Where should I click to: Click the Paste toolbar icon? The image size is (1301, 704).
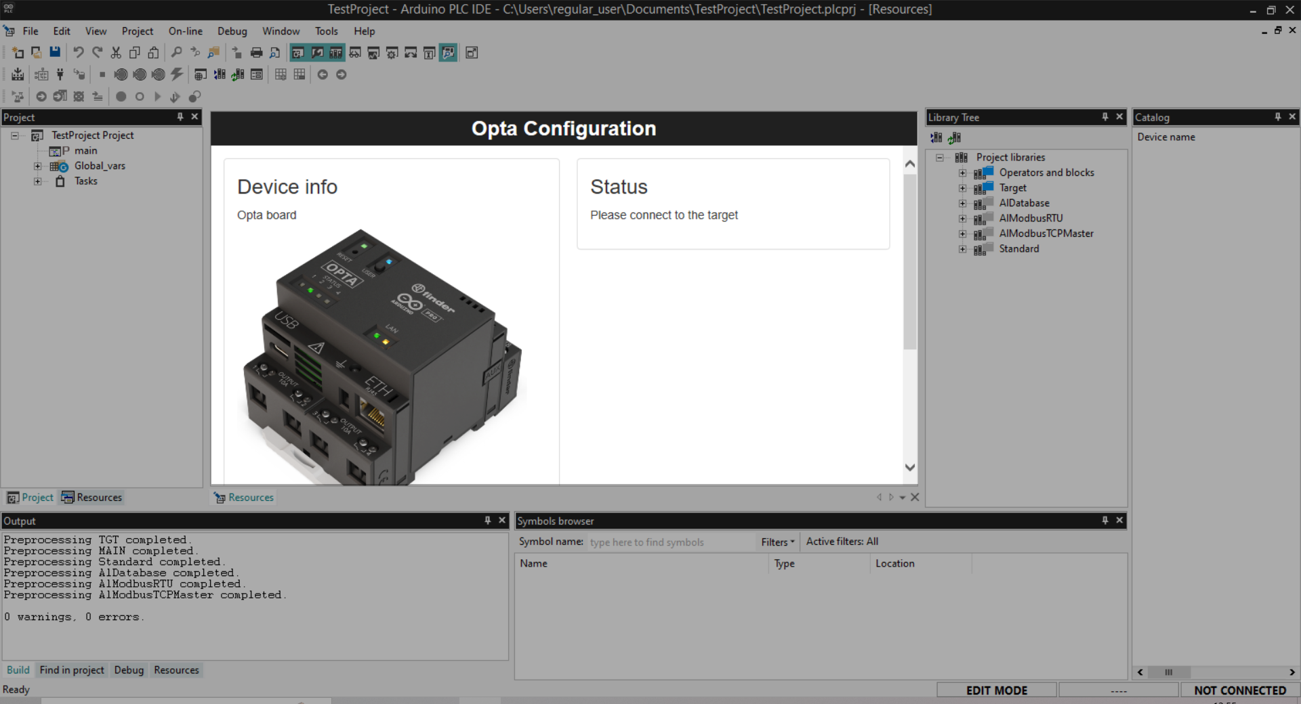click(x=154, y=53)
